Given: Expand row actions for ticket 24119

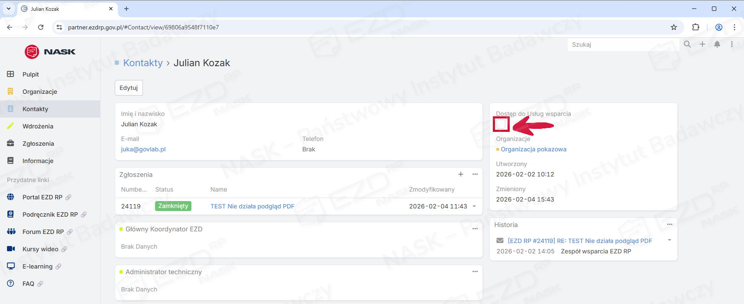Looking at the screenshot, I should point(474,206).
